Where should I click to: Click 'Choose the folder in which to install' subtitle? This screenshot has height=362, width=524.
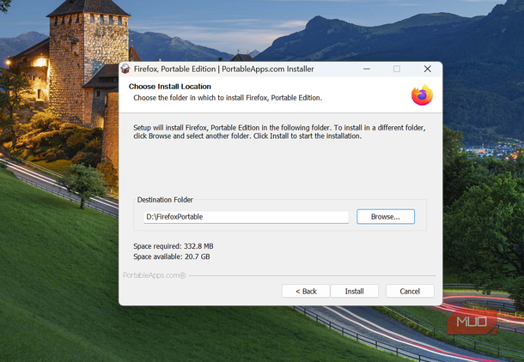tap(228, 98)
